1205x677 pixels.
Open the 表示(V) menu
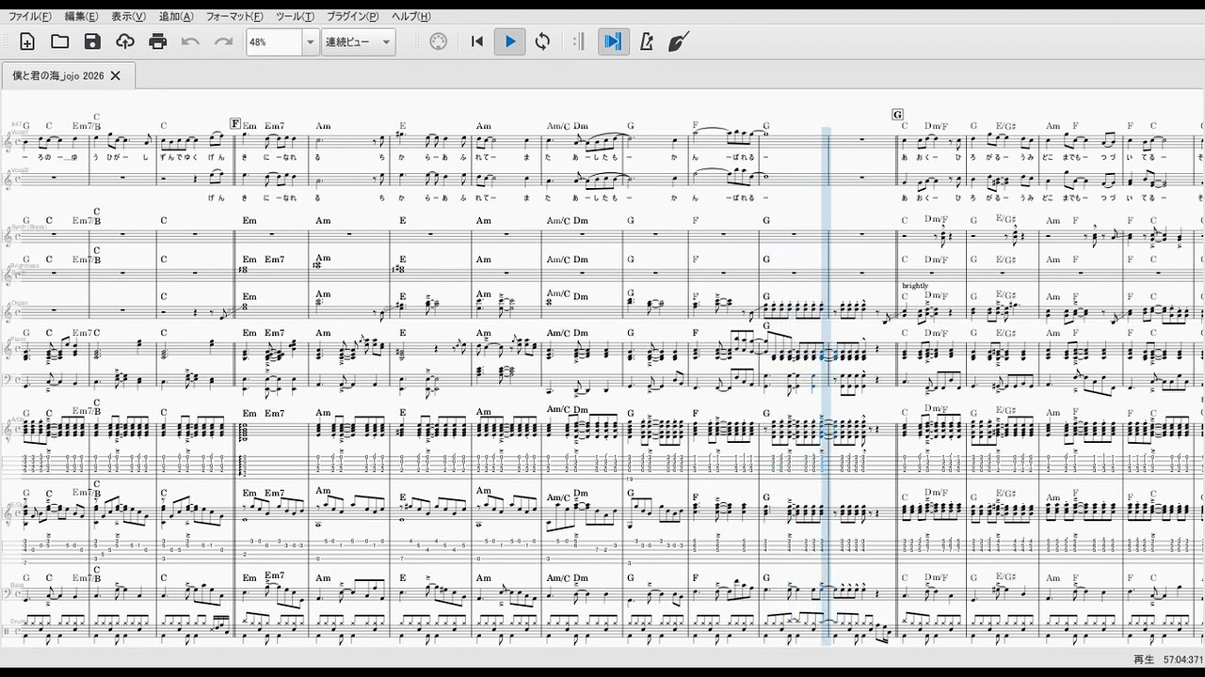[x=129, y=17]
